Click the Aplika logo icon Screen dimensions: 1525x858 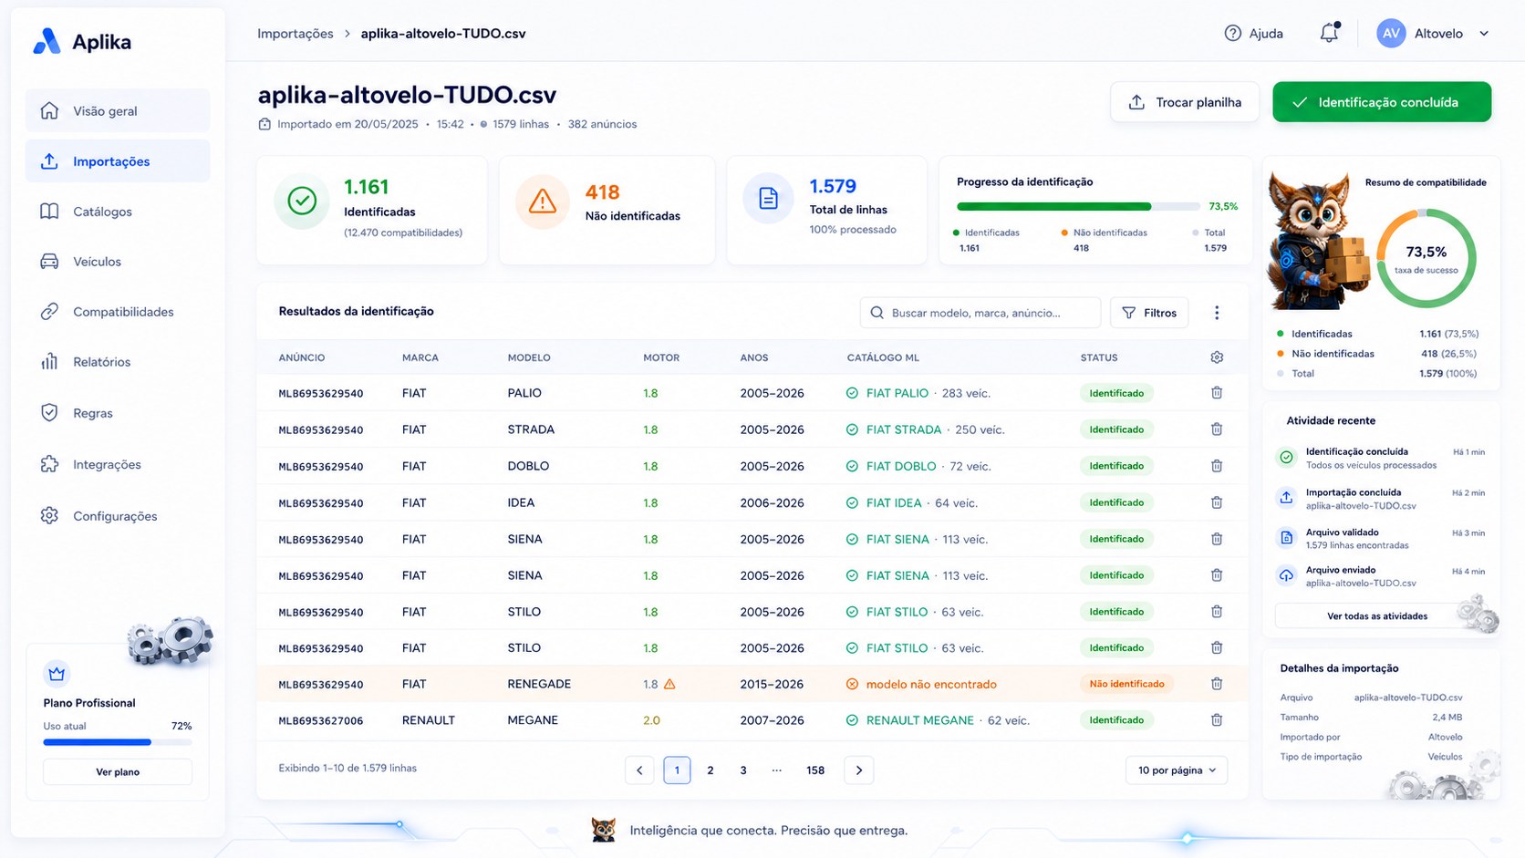pos(47,41)
